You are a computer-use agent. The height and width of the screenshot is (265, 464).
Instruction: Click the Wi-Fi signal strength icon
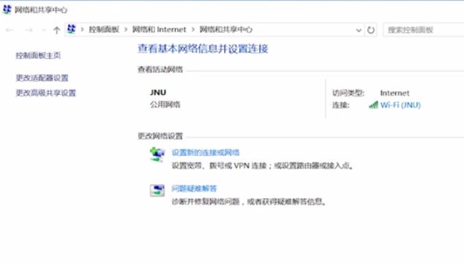tap(373, 105)
